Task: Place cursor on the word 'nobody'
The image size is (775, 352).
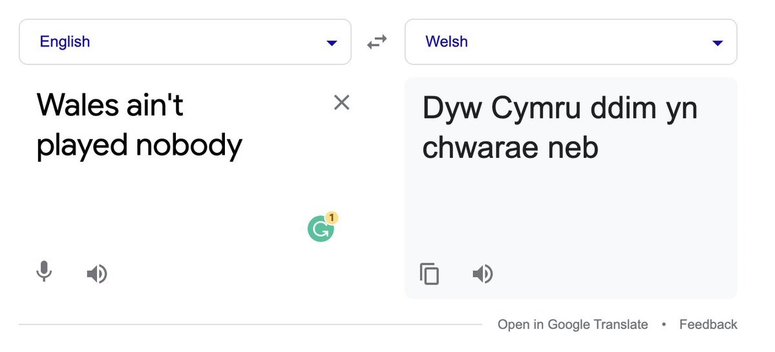Action: tap(189, 146)
